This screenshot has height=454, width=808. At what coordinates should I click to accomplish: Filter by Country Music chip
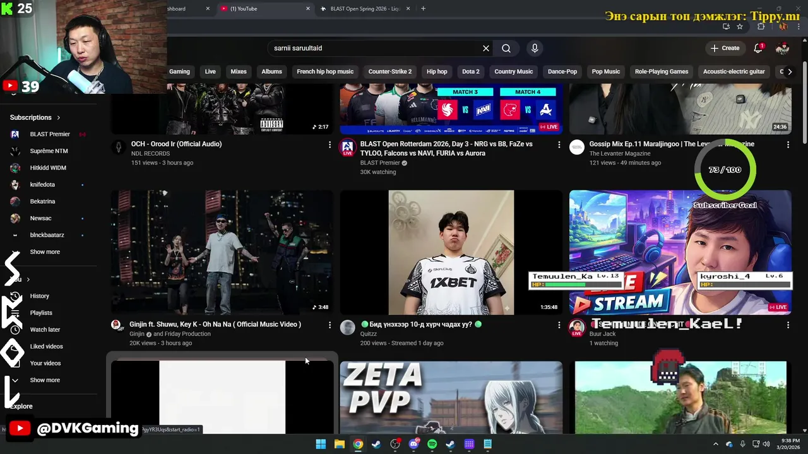click(514, 71)
